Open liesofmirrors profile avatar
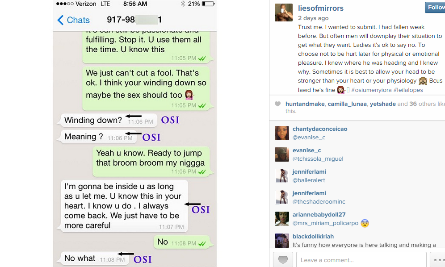This screenshot has height=267, width=445. coord(284,13)
